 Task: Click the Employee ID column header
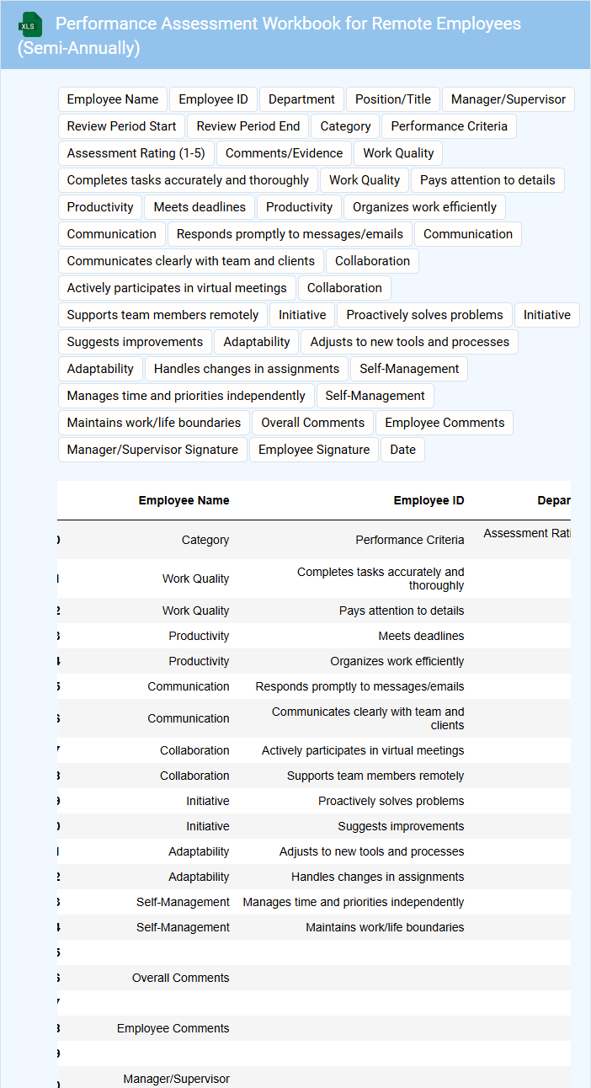pos(429,500)
